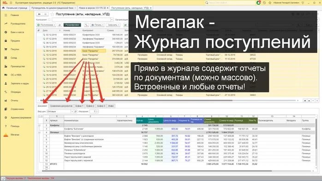Viewport: 322px width, 181px height.
Task: Collapse the Конфеты group
Action: (40, 125)
